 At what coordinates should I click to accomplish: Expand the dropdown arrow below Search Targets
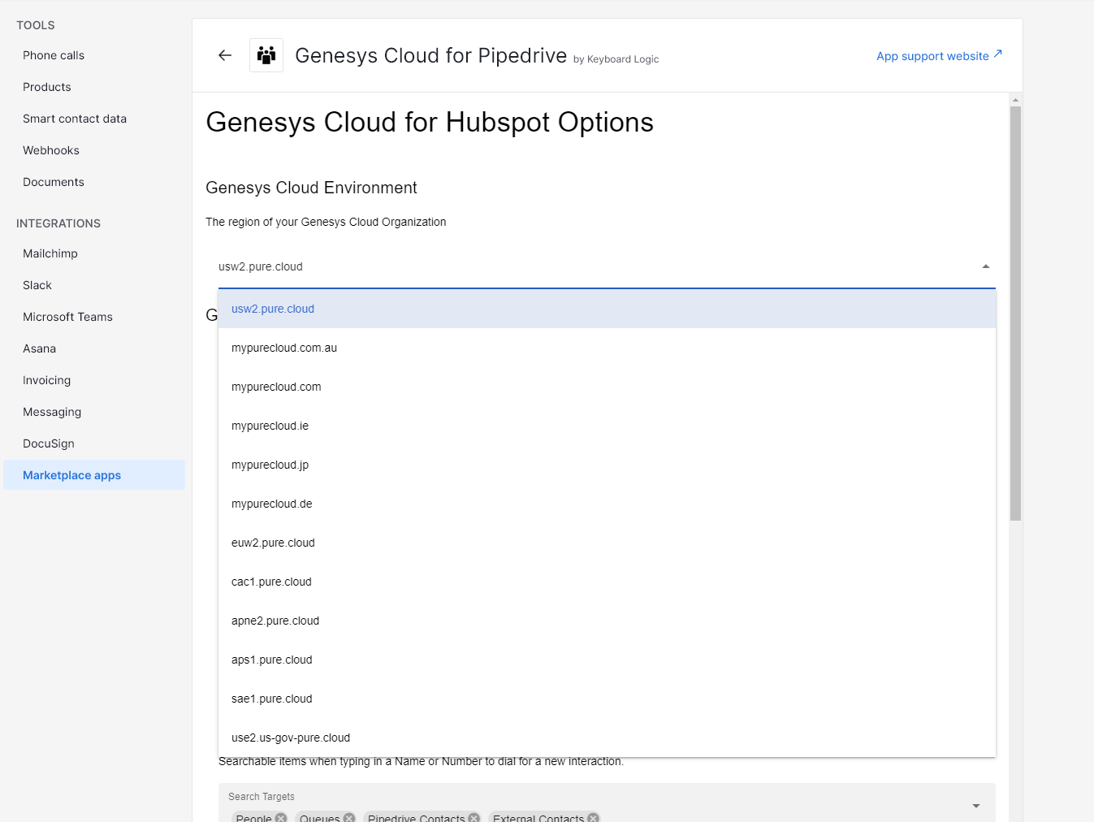[x=975, y=805]
